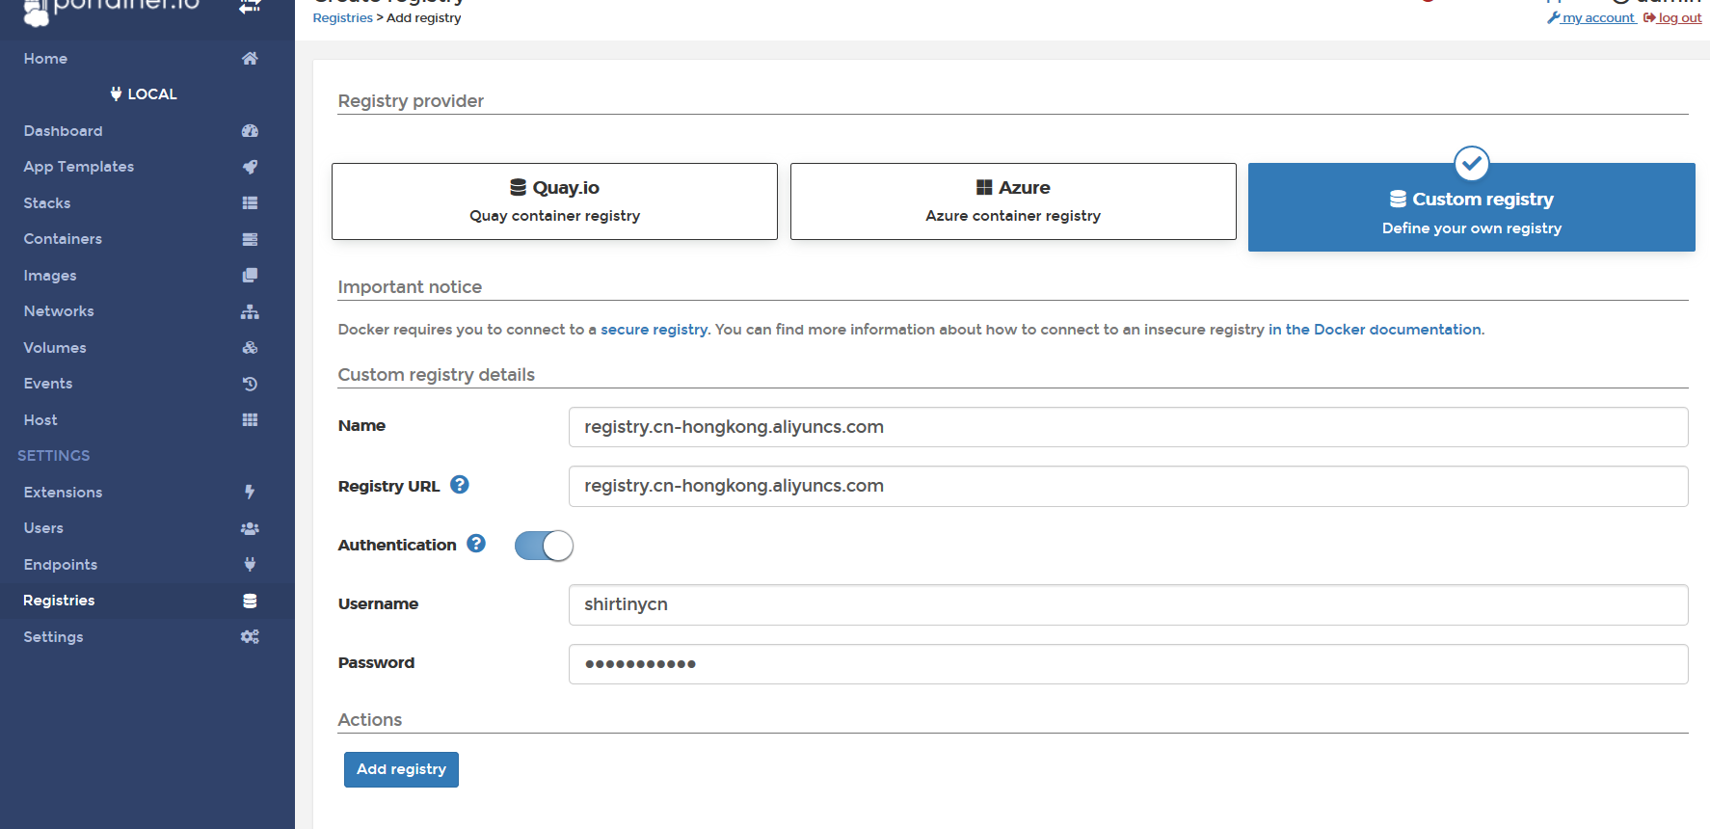This screenshot has height=829, width=1710.
Task: Select the Custom registry provider
Action: (x=1472, y=207)
